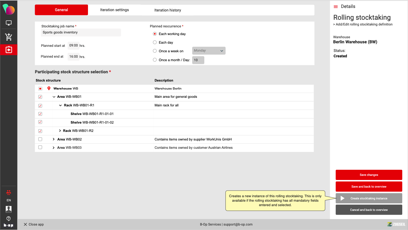Screen dimensions: 408x230
Task: Click the hamburger menu icon beside Details
Action: 336,7
